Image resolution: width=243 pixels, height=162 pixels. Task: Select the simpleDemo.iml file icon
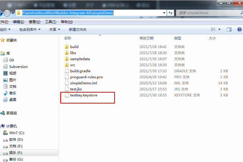[x=67, y=83]
